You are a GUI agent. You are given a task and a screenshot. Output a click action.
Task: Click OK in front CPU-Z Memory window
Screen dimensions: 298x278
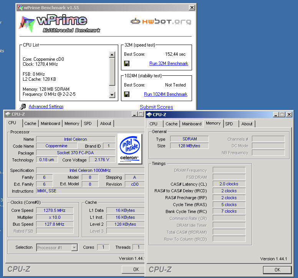point(277,270)
